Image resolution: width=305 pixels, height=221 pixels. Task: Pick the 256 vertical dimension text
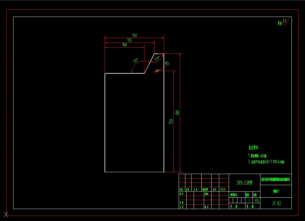(x=171, y=122)
